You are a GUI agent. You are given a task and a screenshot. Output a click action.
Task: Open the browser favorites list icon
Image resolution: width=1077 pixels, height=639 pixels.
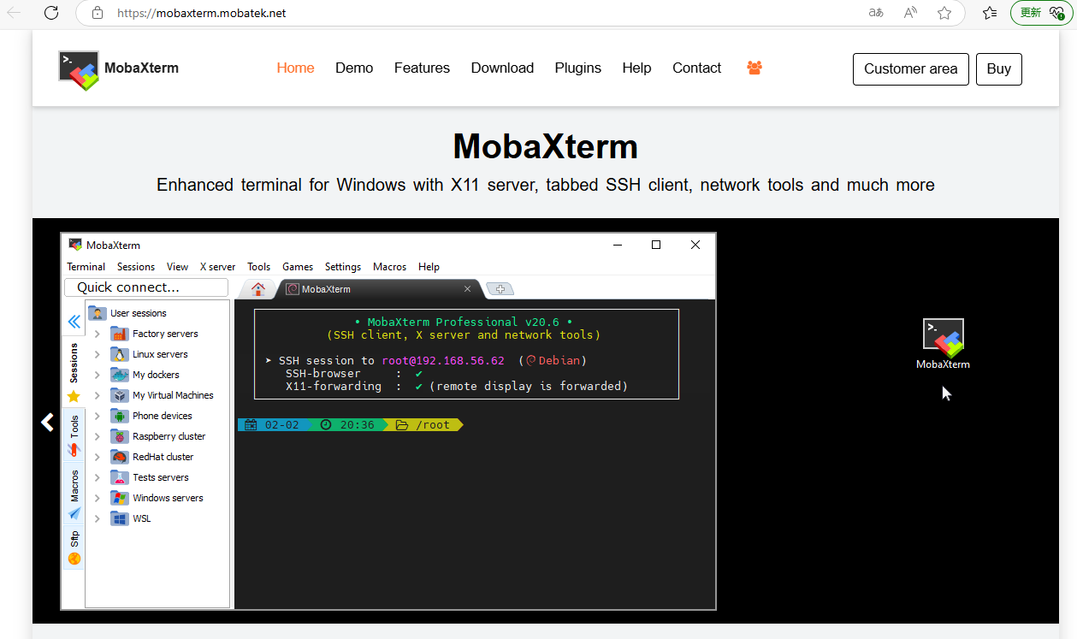990,13
